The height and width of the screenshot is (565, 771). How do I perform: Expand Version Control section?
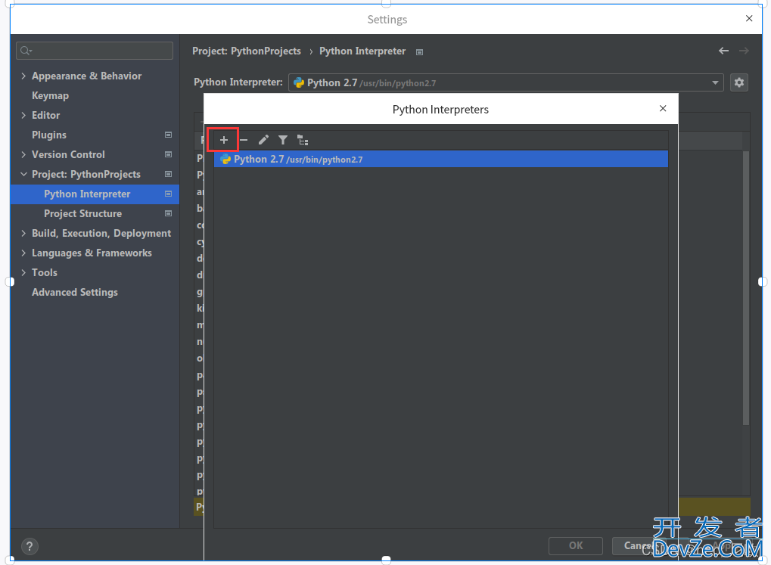point(23,154)
